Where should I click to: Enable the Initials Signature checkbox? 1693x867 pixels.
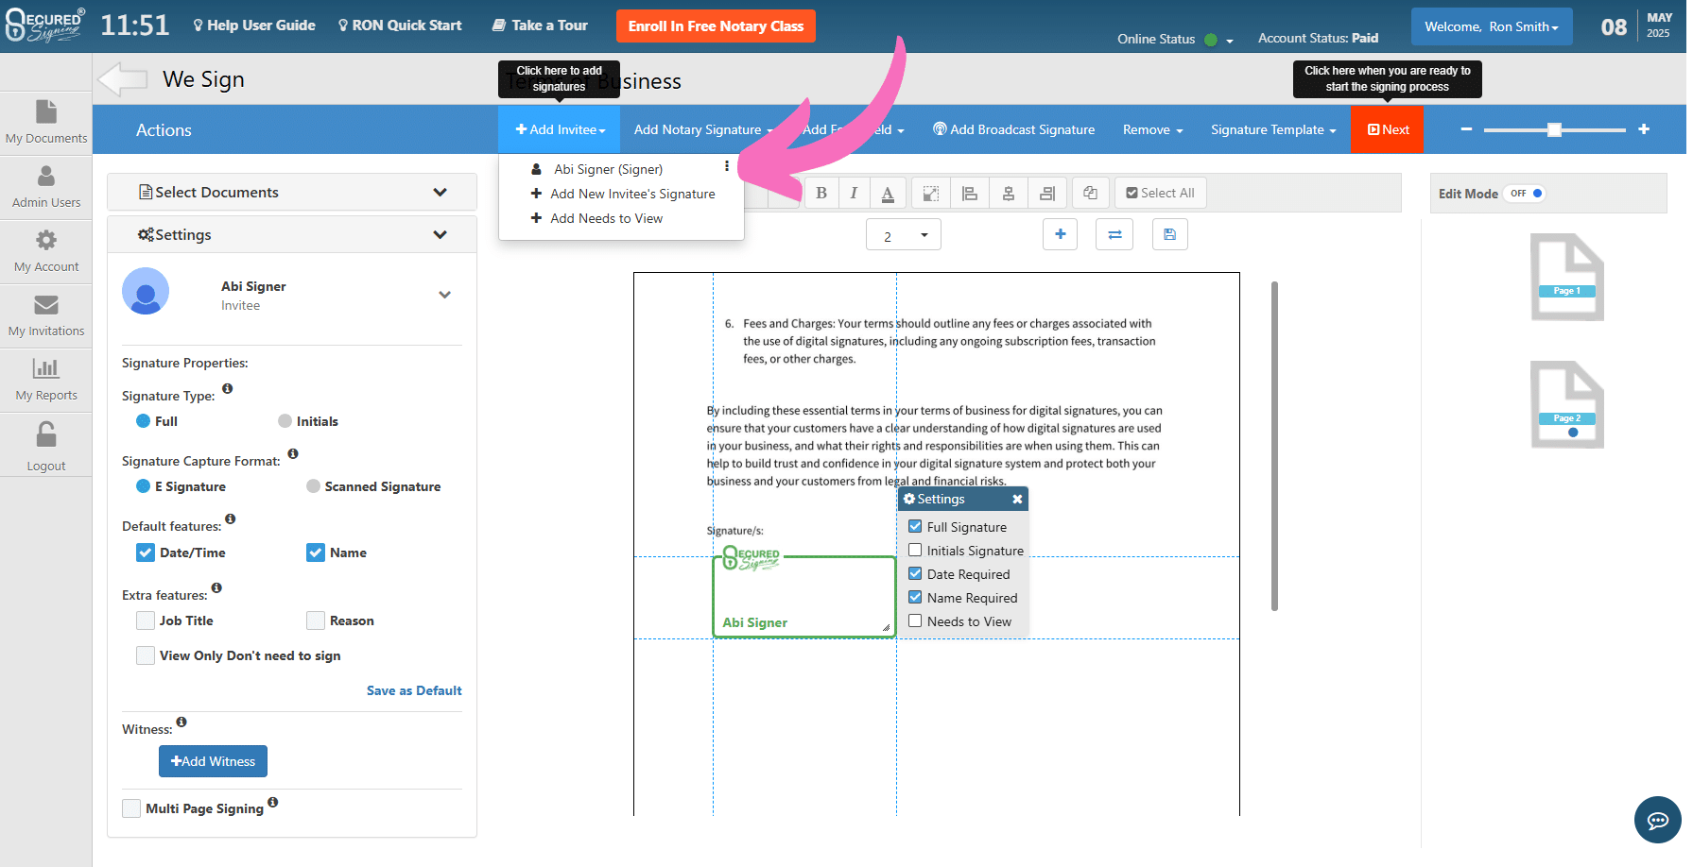(x=915, y=551)
